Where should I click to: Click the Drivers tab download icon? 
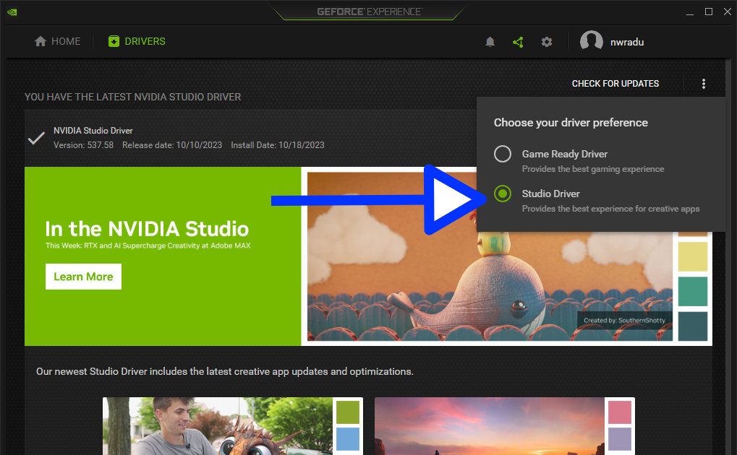tap(114, 42)
